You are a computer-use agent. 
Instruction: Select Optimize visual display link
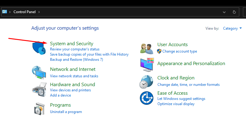176,104
